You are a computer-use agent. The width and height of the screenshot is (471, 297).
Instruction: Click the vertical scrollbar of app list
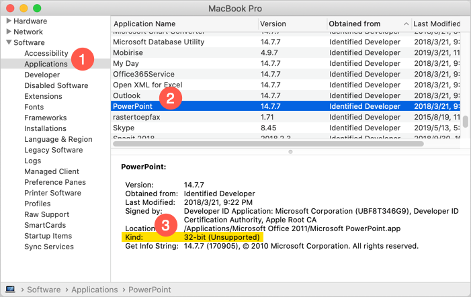point(465,123)
